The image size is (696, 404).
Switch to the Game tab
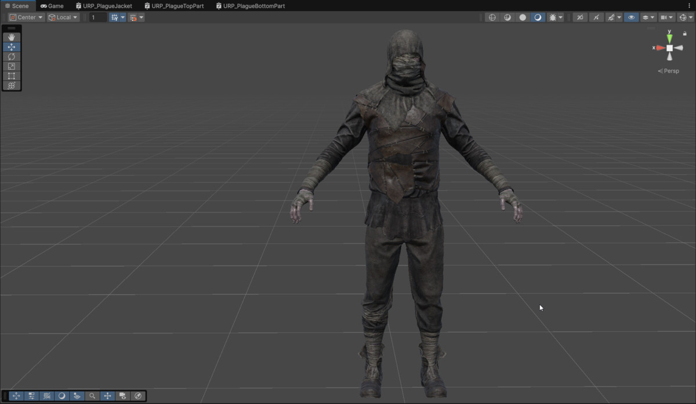pos(52,6)
